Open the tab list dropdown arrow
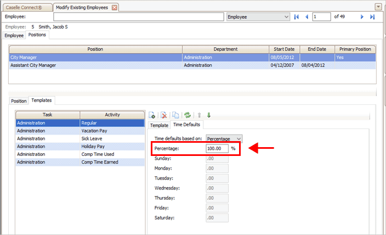This screenshot has width=386, height=235. (x=378, y=7)
